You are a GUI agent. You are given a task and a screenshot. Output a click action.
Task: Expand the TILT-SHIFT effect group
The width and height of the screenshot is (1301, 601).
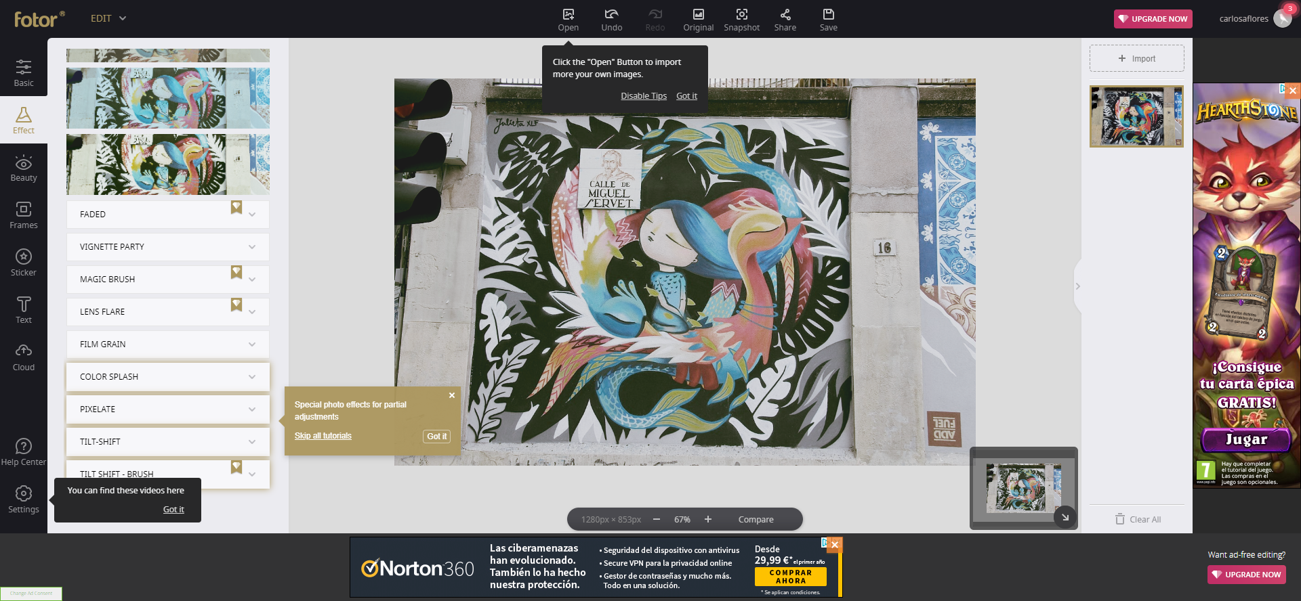point(168,442)
